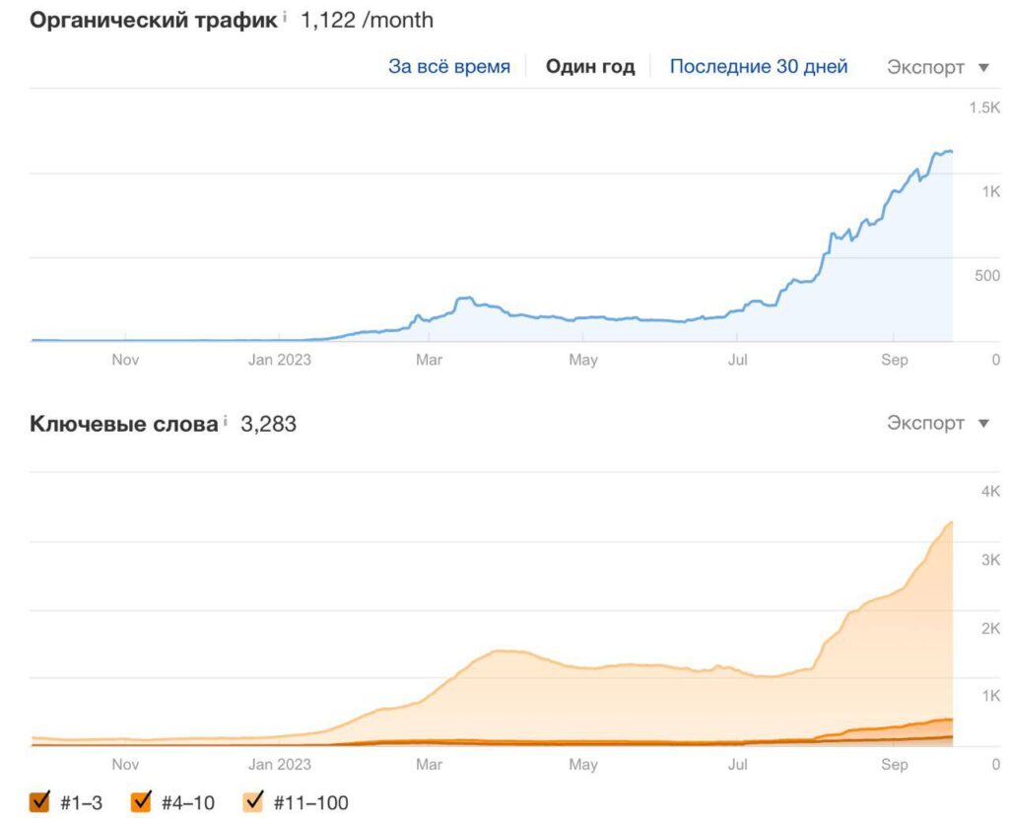Image resolution: width=1009 pixels, height=818 pixels.
Task: Click peak of the orange keywords area
Action: tap(950, 523)
